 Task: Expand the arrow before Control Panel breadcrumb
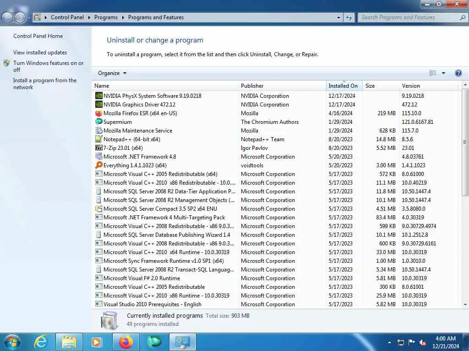[46, 18]
